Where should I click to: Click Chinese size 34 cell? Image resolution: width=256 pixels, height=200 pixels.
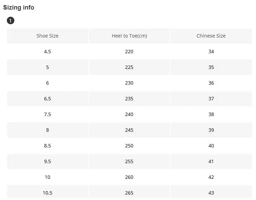click(x=211, y=52)
